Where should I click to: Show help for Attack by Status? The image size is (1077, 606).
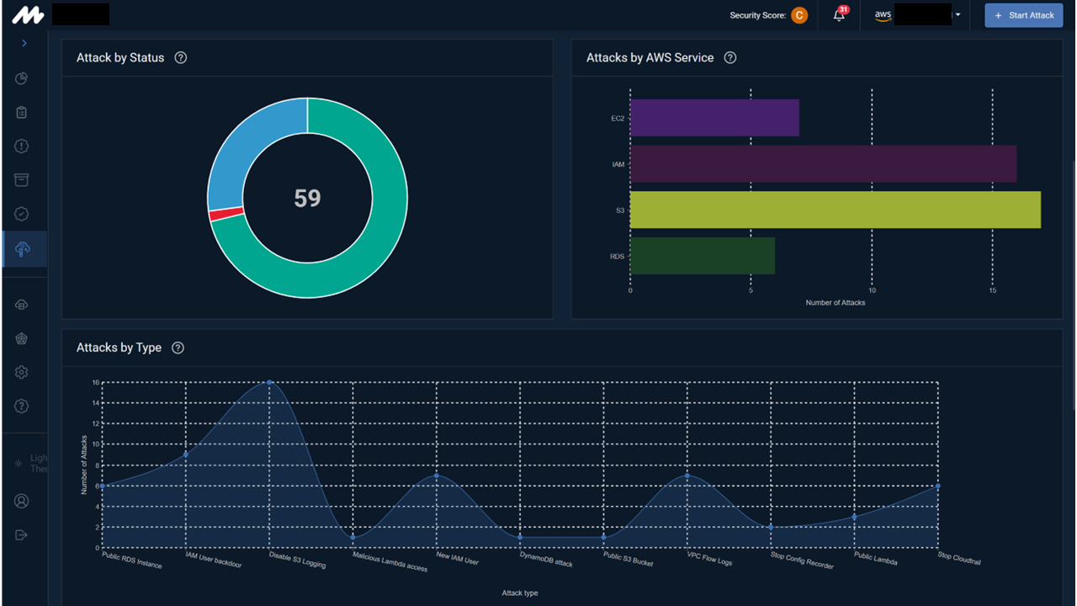[180, 58]
